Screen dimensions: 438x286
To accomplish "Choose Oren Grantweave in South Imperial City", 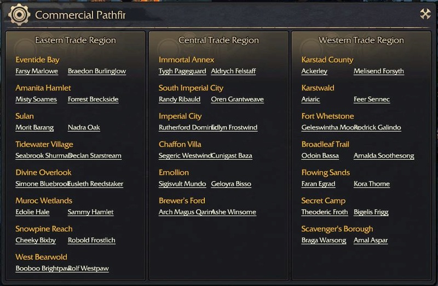I will tap(238, 100).
